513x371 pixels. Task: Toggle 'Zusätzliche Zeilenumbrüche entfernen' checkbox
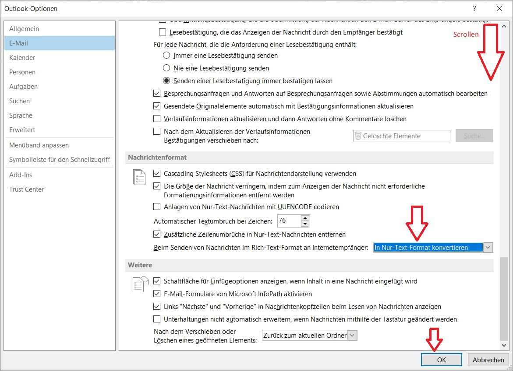pos(157,234)
